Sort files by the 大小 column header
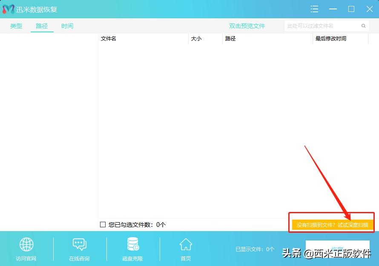 click(198, 38)
